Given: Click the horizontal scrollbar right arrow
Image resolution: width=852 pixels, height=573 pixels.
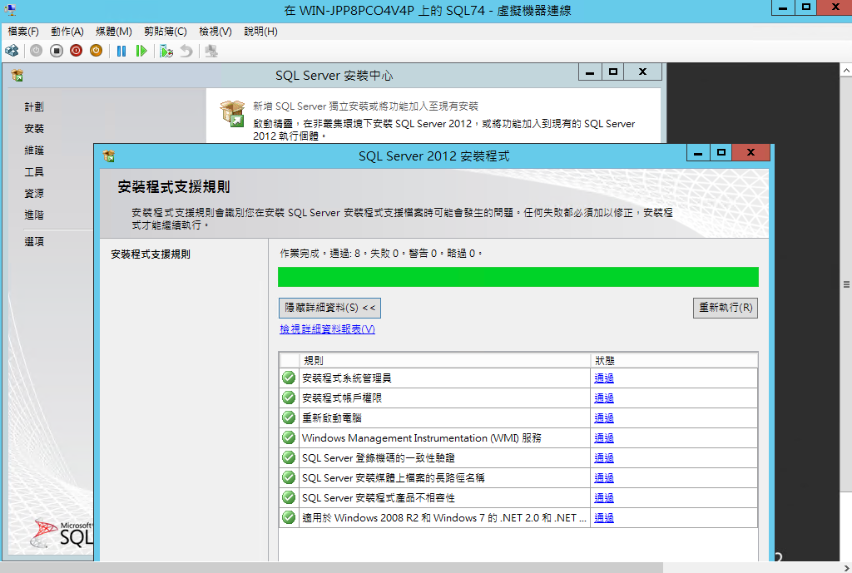Looking at the screenshot, I should click(846, 567).
